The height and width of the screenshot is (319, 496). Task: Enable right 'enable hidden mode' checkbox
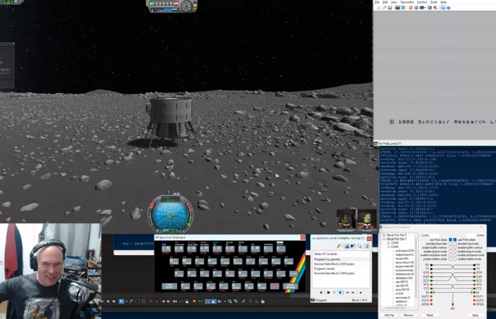(x=455, y=259)
